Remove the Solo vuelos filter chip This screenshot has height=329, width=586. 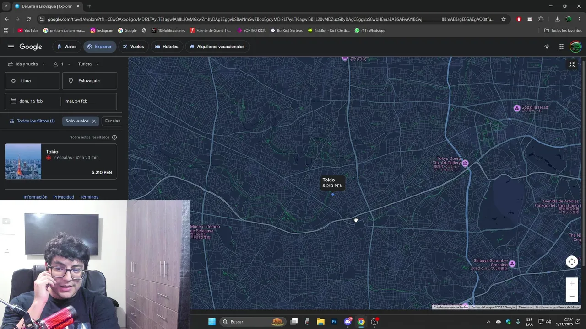pyautogui.click(x=94, y=121)
